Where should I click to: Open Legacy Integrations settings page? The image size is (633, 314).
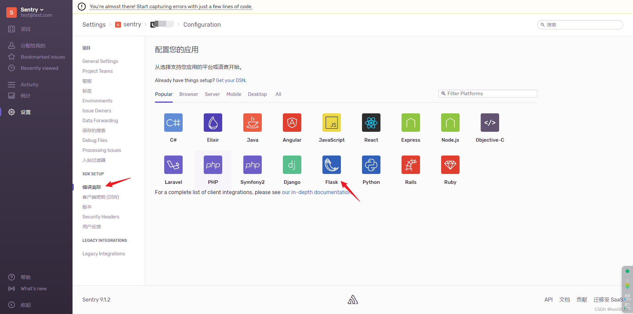pos(104,254)
